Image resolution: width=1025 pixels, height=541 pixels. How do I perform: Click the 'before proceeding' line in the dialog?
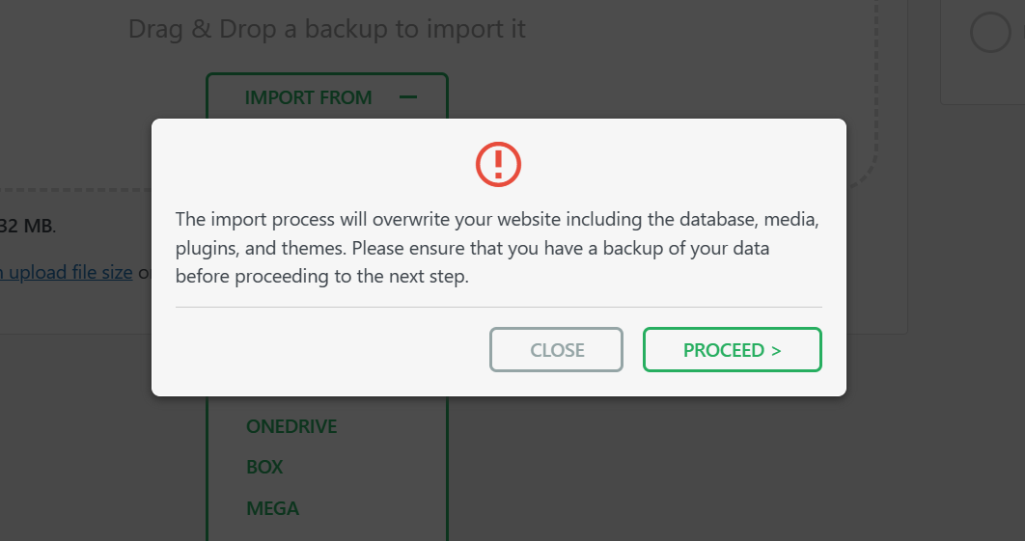pos(321,277)
